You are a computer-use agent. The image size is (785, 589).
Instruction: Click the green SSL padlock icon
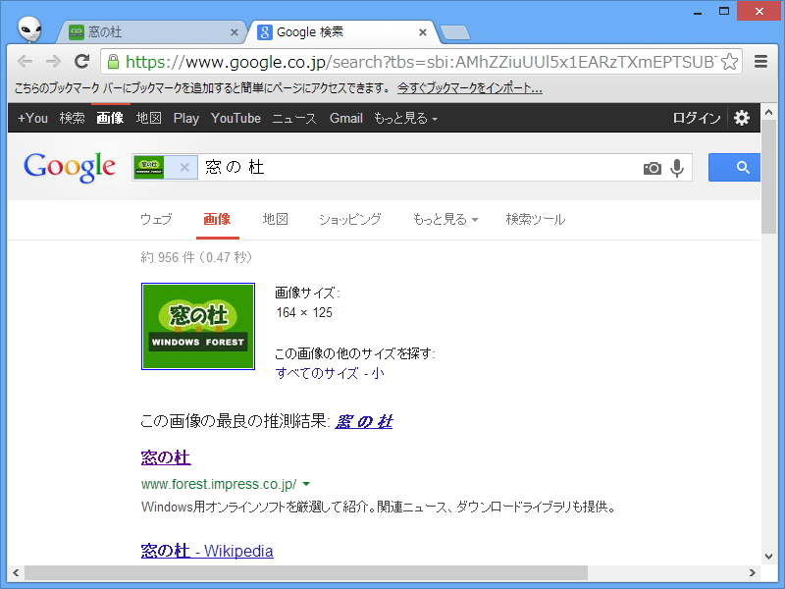tap(114, 62)
